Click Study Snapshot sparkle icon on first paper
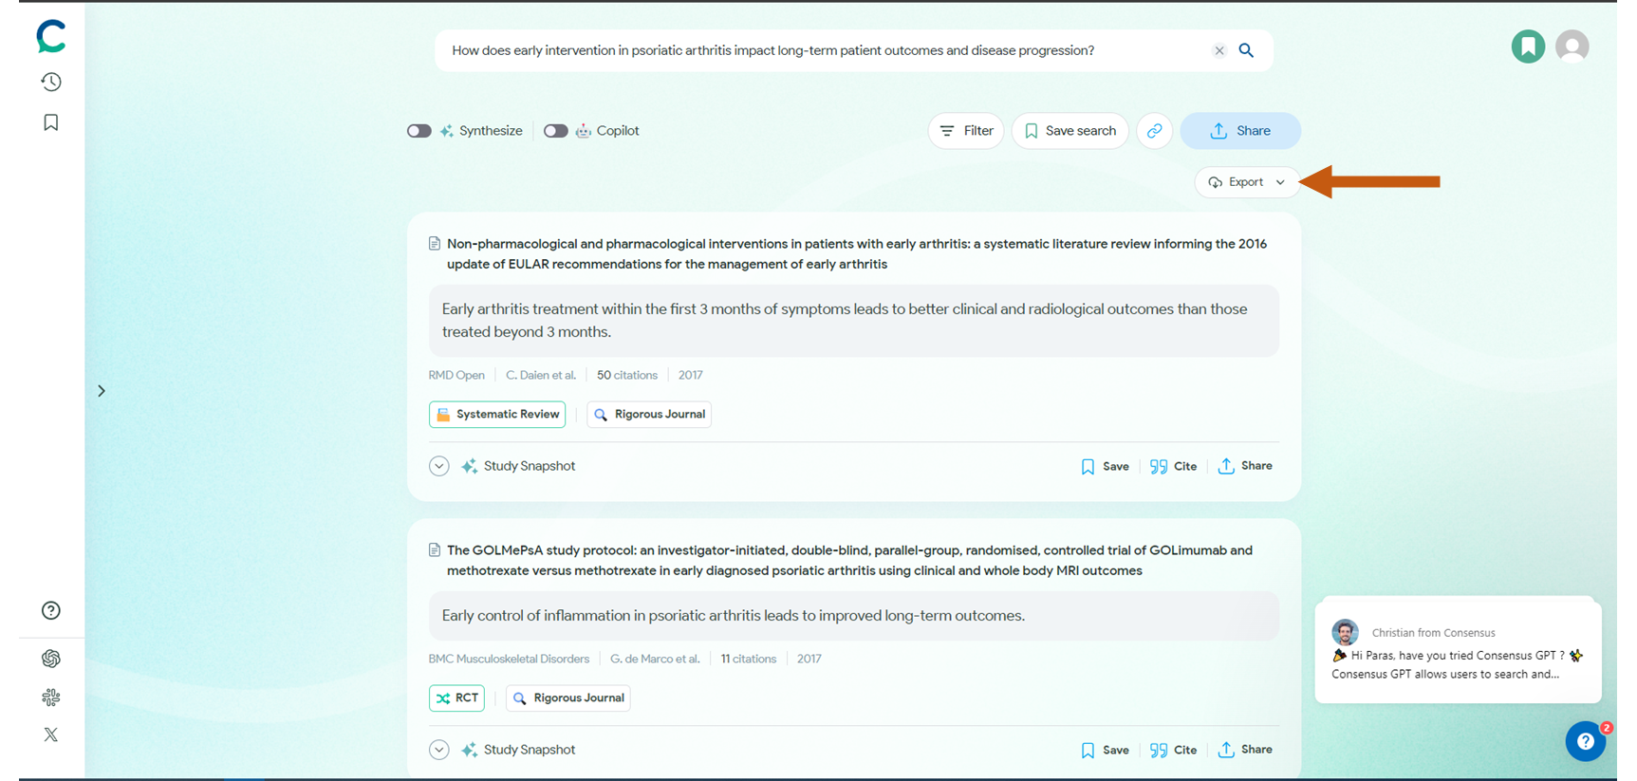 coord(469,466)
